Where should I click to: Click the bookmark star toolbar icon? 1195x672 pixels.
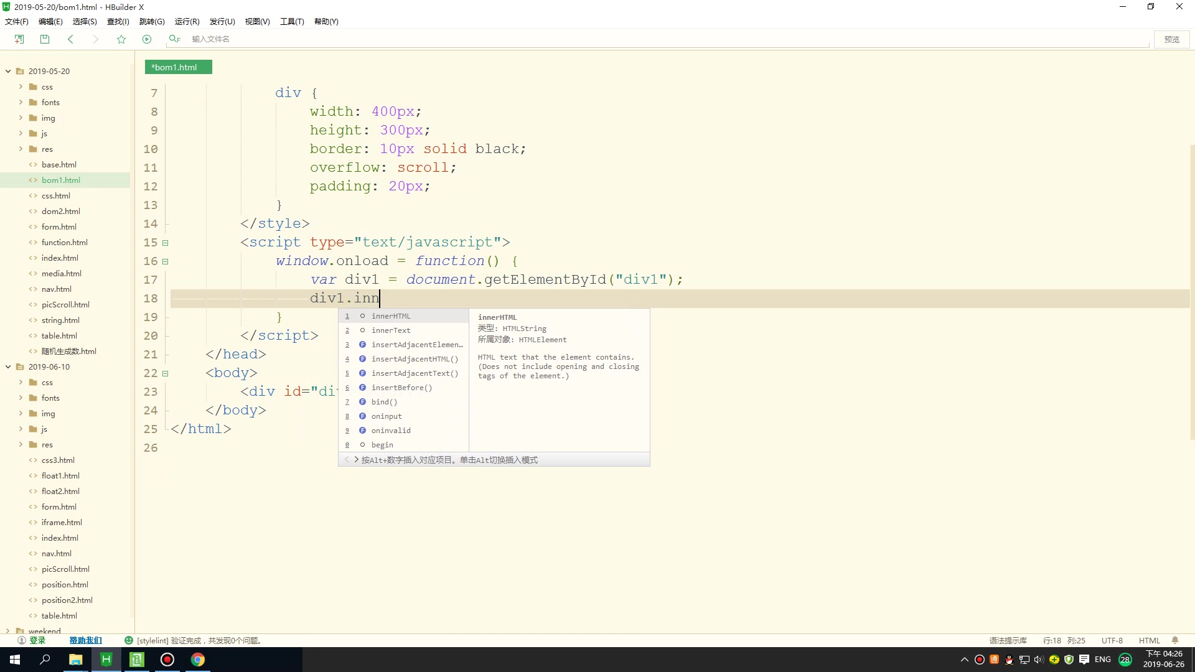point(121,39)
